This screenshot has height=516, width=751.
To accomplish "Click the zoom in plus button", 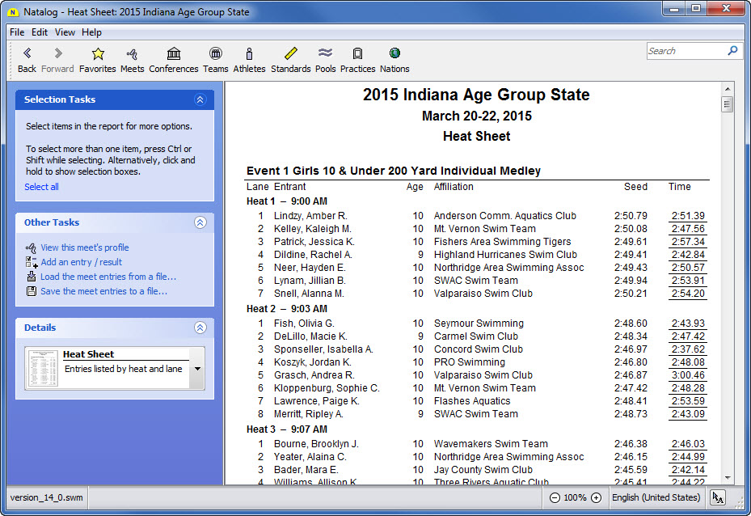I will (596, 497).
